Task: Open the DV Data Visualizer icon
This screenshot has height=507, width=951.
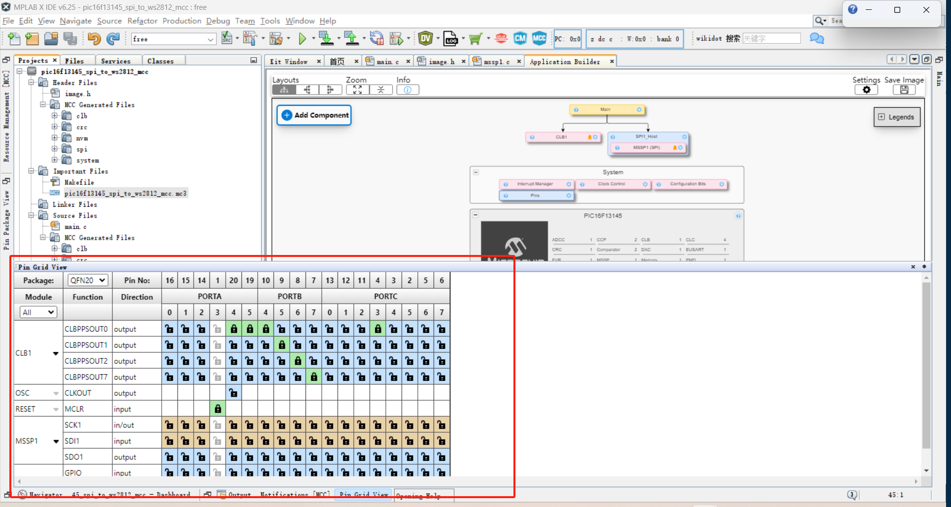Action: [x=426, y=38]
